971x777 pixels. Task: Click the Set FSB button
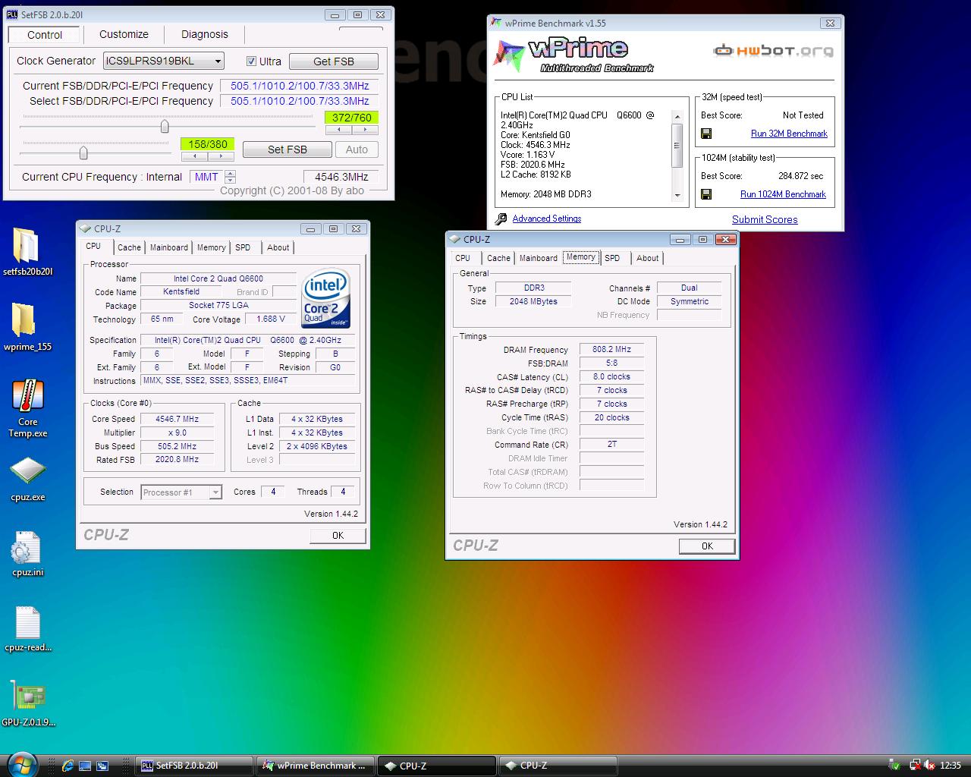click(x=287, y=149)
